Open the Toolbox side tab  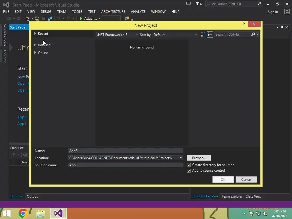(x=5, y=56)
